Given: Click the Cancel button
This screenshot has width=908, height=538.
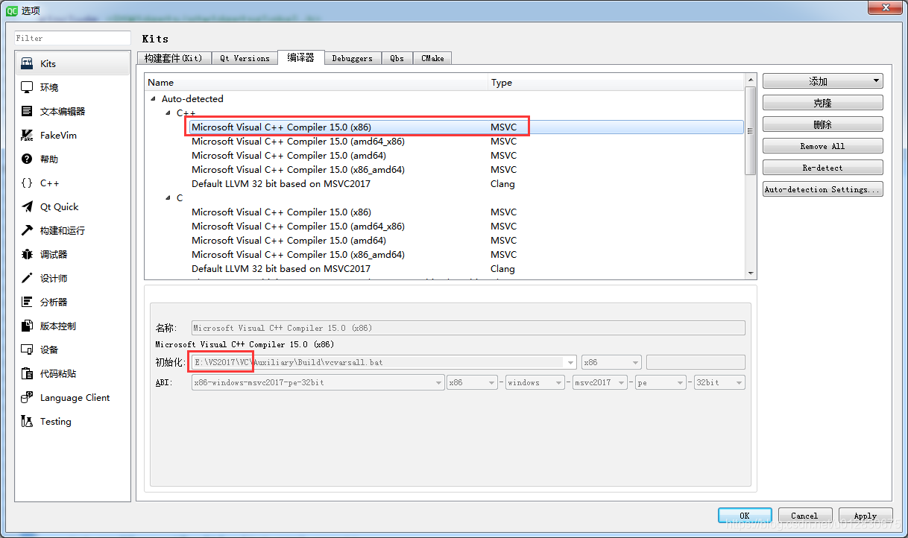Looking at the screenshot, I should (804, 516).
